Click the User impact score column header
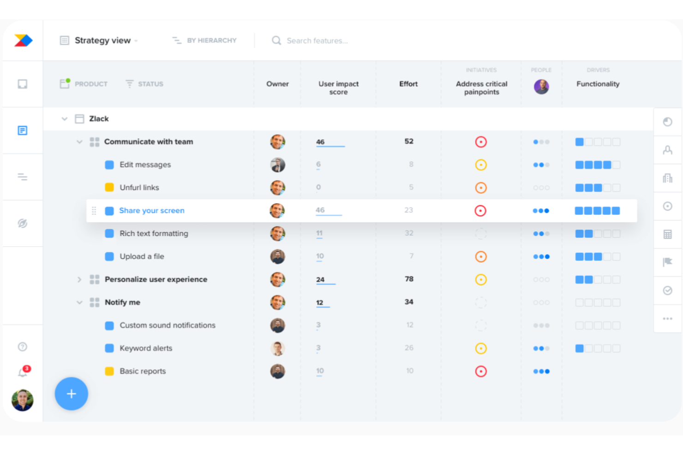The image size is (683, 455). click(338, 88)
